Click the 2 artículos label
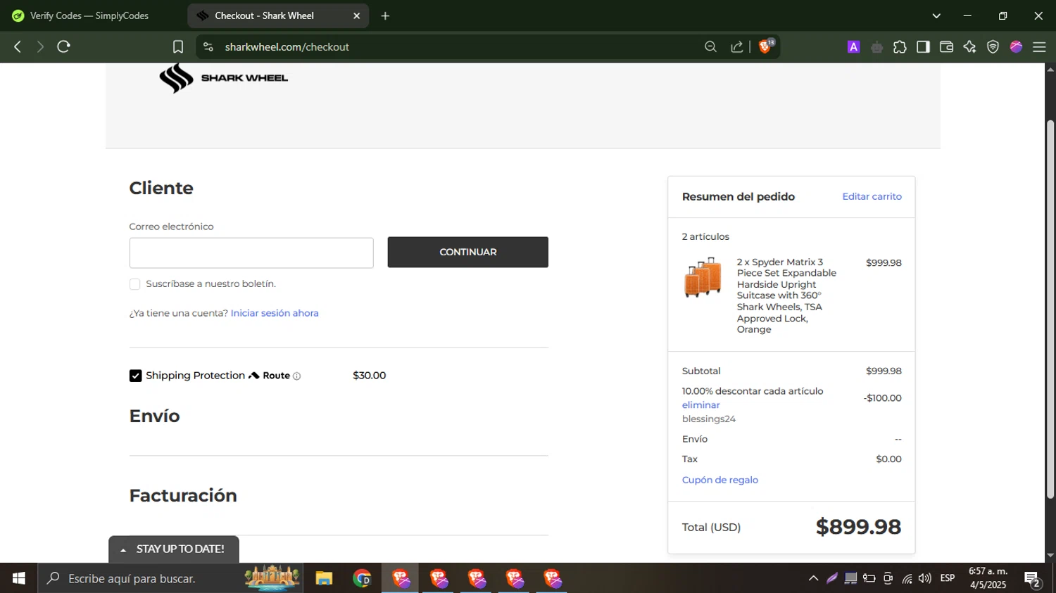1056x593 pixels. coord(705,236)
